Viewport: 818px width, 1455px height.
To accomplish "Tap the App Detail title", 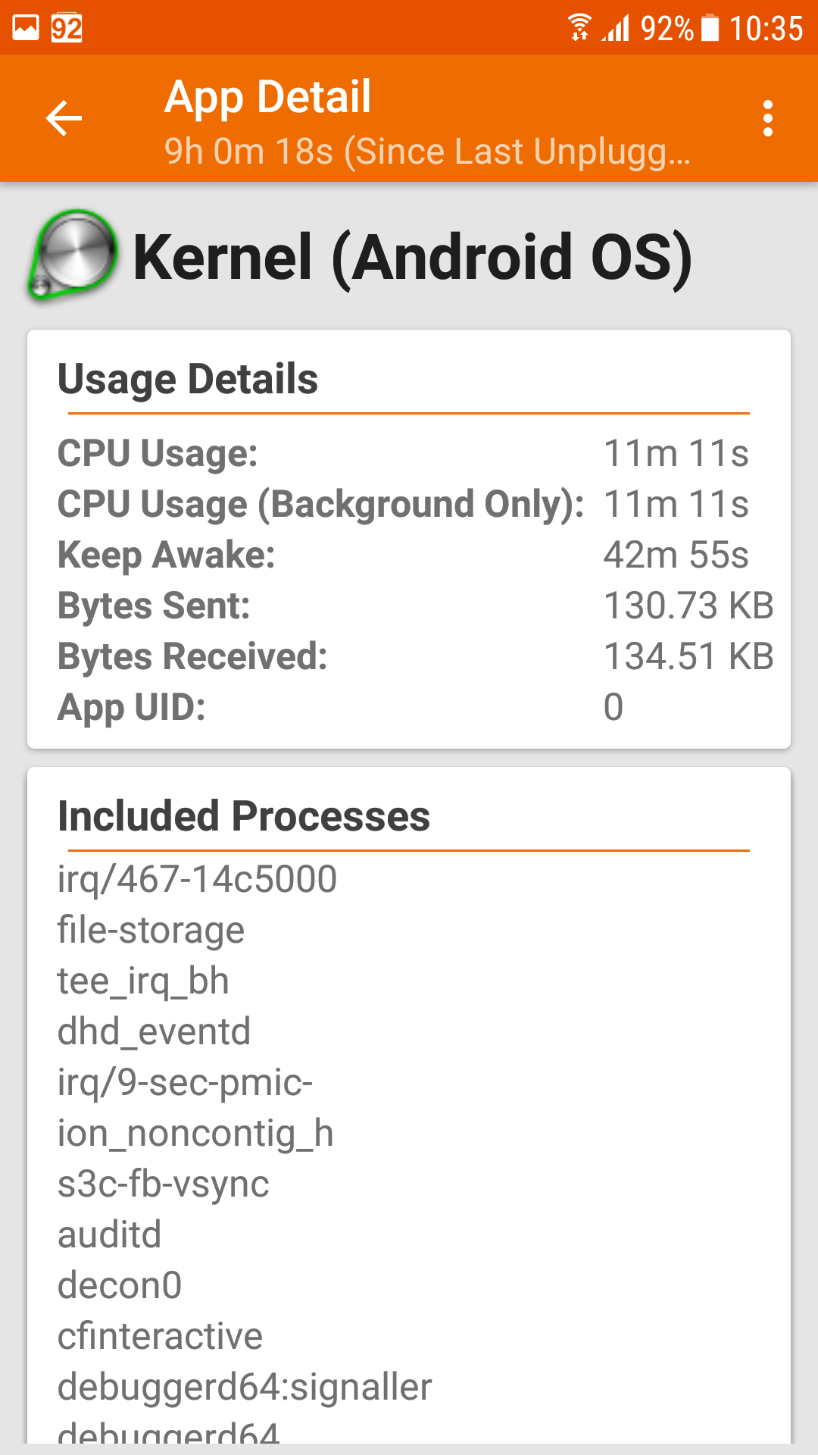I will point(267,96).
